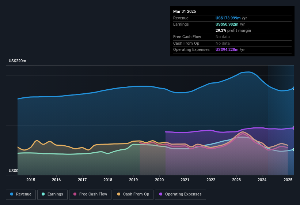Image resolution: width=300 pixels, height=205 pixels.
Task: Toggle the Operating Expenses legend button
Action: [x=181, y=194]
